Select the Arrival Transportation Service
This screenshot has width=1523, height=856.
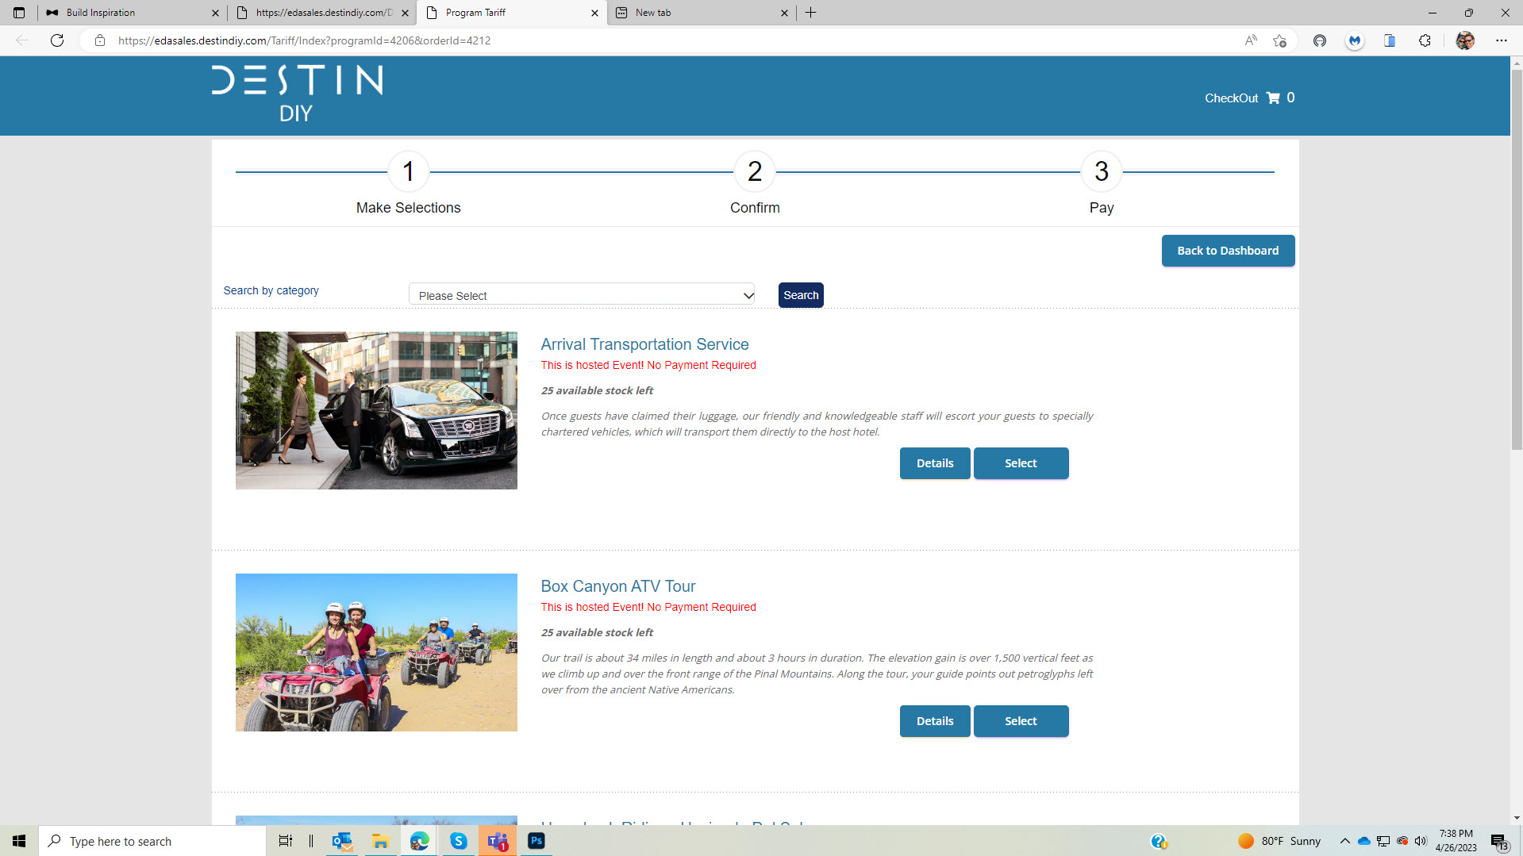pos(1021,463)
